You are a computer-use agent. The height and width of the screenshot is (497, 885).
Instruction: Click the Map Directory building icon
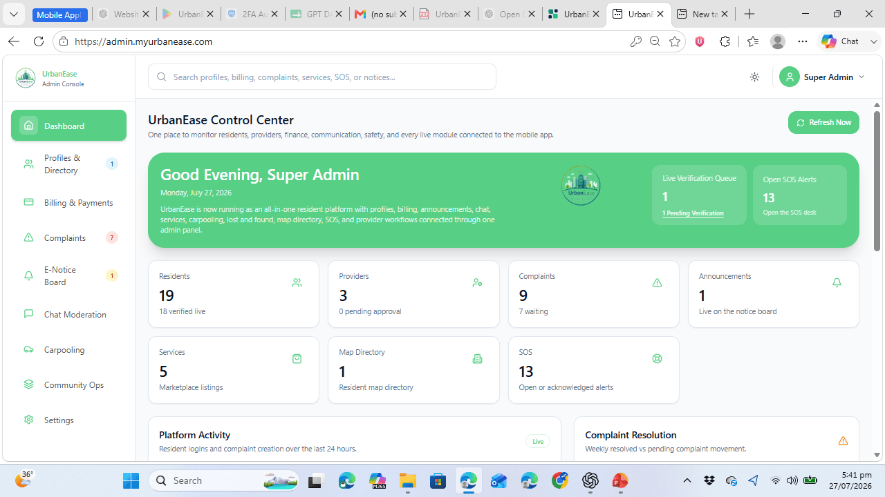point(477,359)
